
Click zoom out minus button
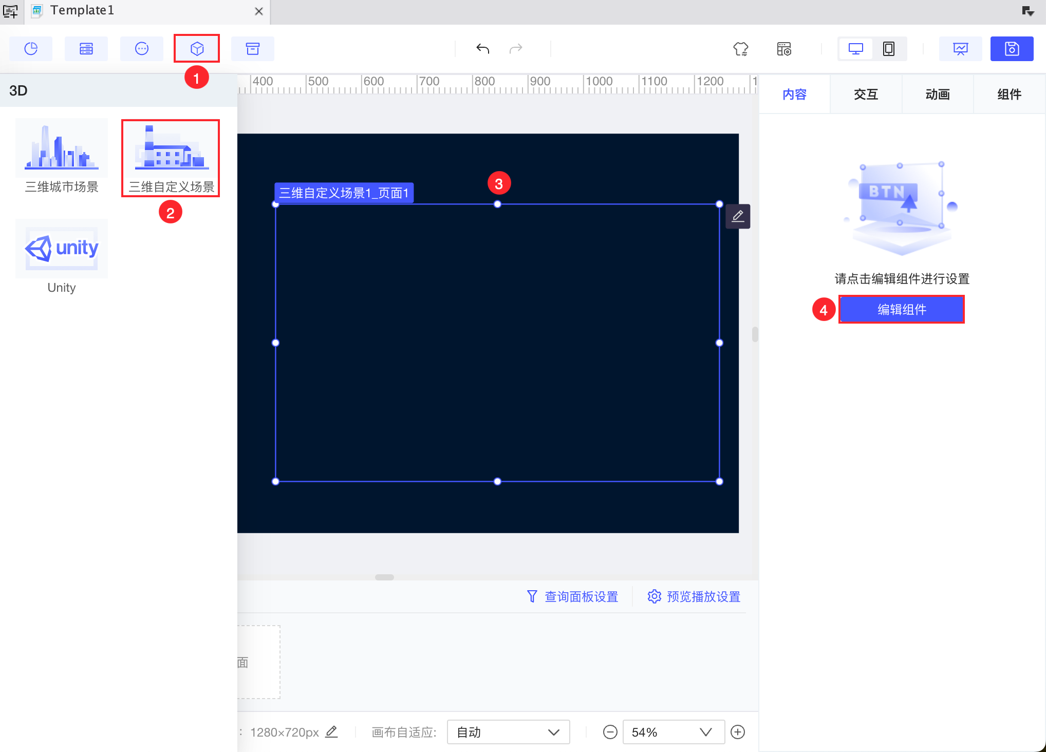[610, 732]
